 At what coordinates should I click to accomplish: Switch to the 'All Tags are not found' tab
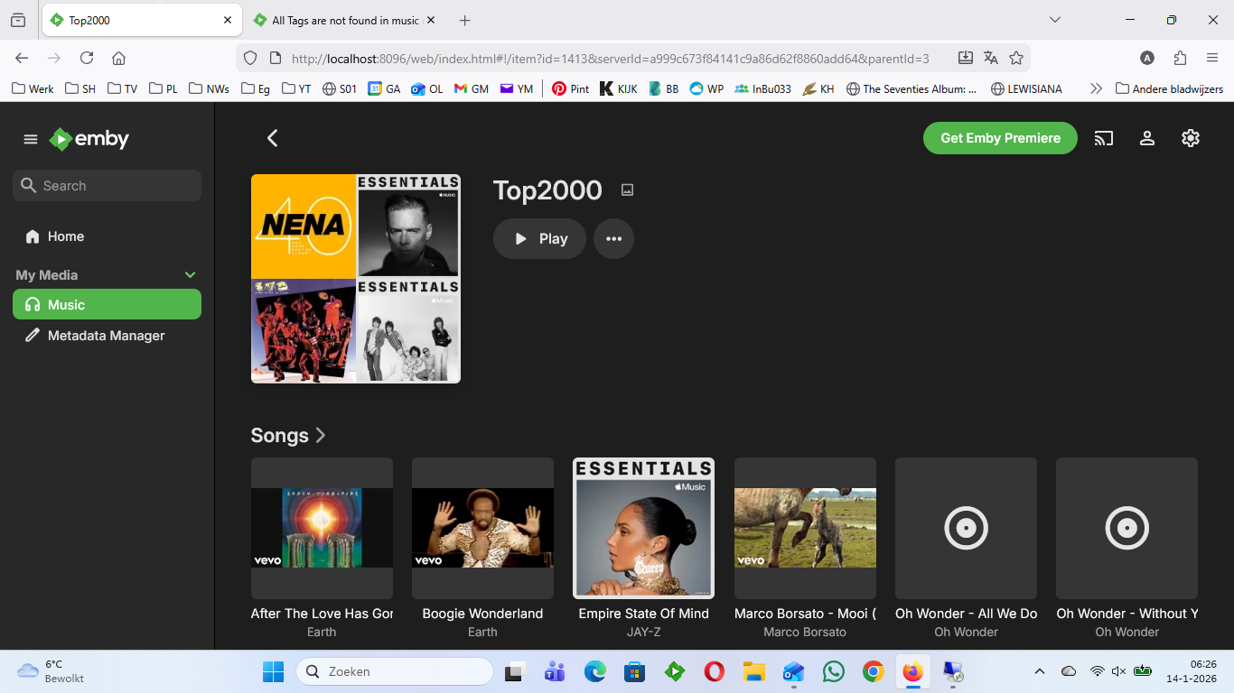tap(344, 20)
